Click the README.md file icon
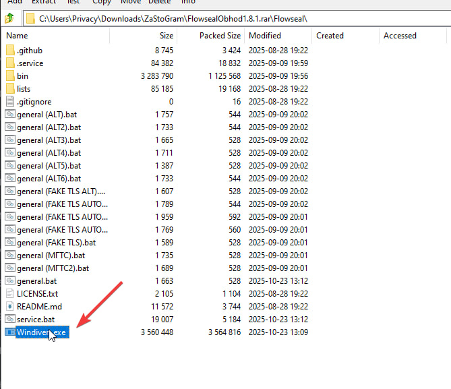451x389 pixels. pos(10,307)
